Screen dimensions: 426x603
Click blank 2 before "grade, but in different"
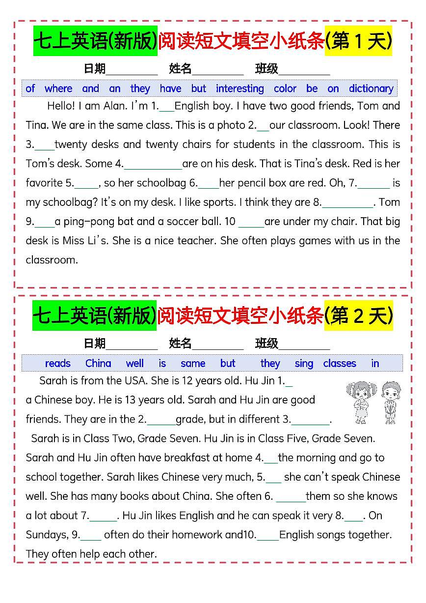pyautogui.click(x=161, y=421)
